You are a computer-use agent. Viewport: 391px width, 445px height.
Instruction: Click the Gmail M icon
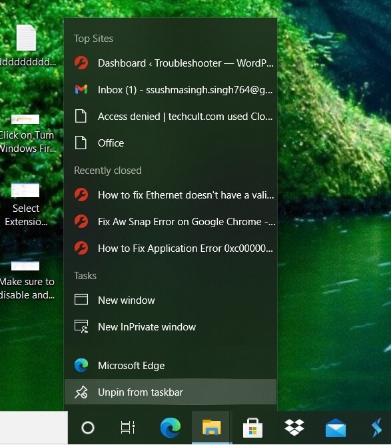coord(81,89)
